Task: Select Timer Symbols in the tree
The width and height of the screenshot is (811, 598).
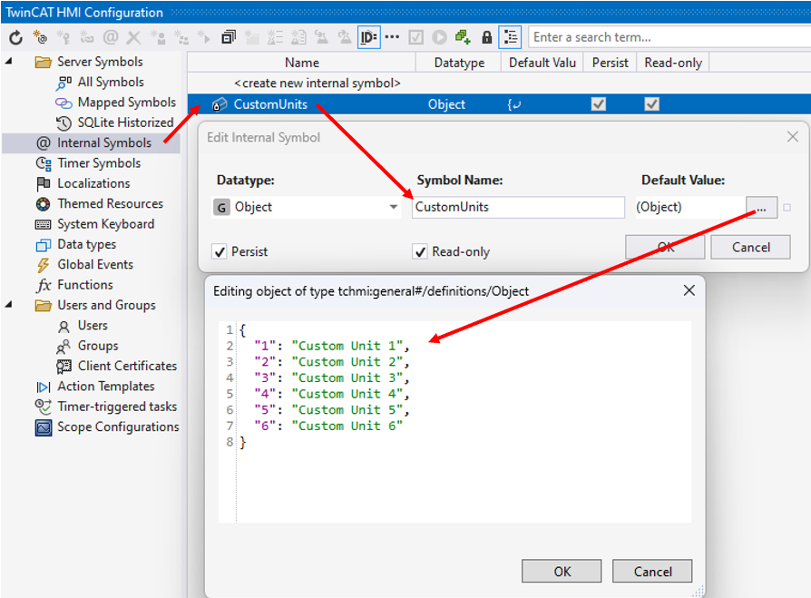Action: click(99, 163)
